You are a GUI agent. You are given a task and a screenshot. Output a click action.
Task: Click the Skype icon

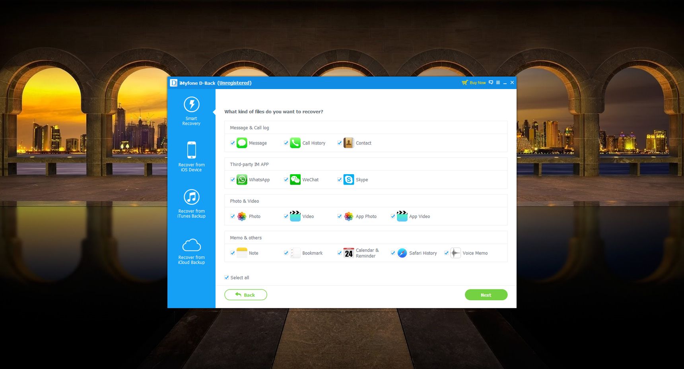349,179
